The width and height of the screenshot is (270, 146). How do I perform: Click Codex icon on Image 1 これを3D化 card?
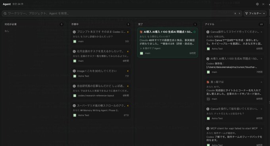[x=74, y=71]
